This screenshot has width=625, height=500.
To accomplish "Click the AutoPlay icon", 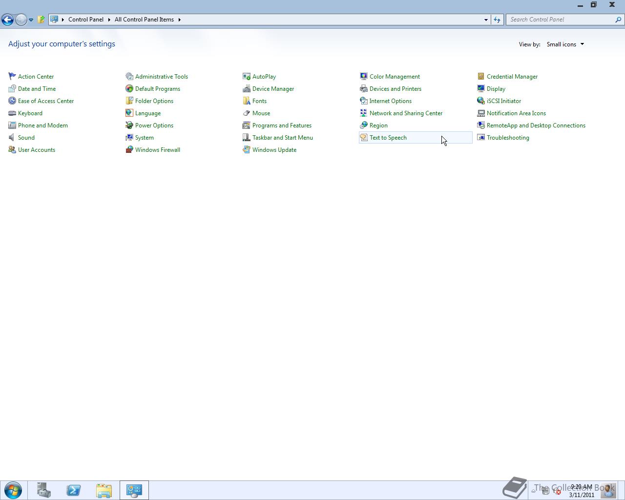I will coord(247,76).
